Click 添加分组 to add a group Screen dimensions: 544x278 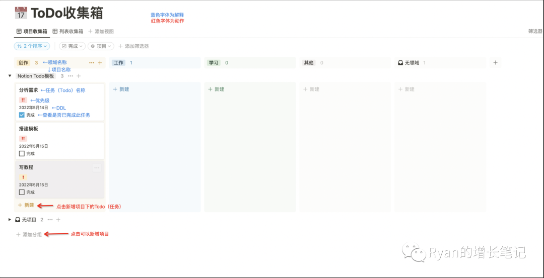[x=29, y=234]
